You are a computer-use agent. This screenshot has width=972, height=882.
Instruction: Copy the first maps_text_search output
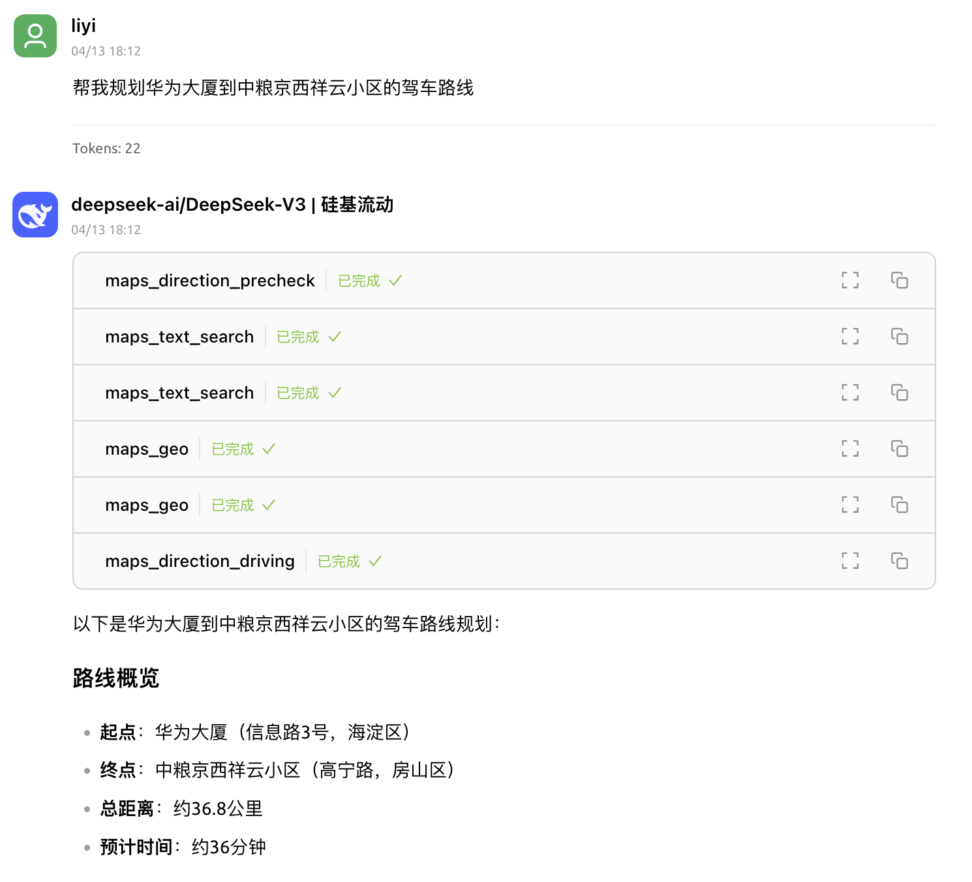coord(900,337)
